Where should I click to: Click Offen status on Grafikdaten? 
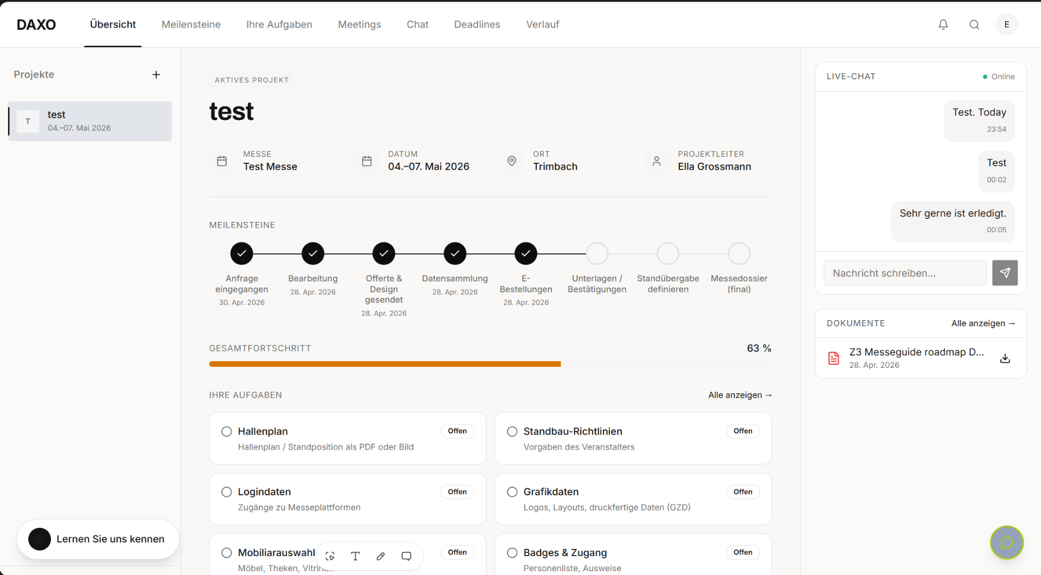pyautogui.click(x=743, y=492)
